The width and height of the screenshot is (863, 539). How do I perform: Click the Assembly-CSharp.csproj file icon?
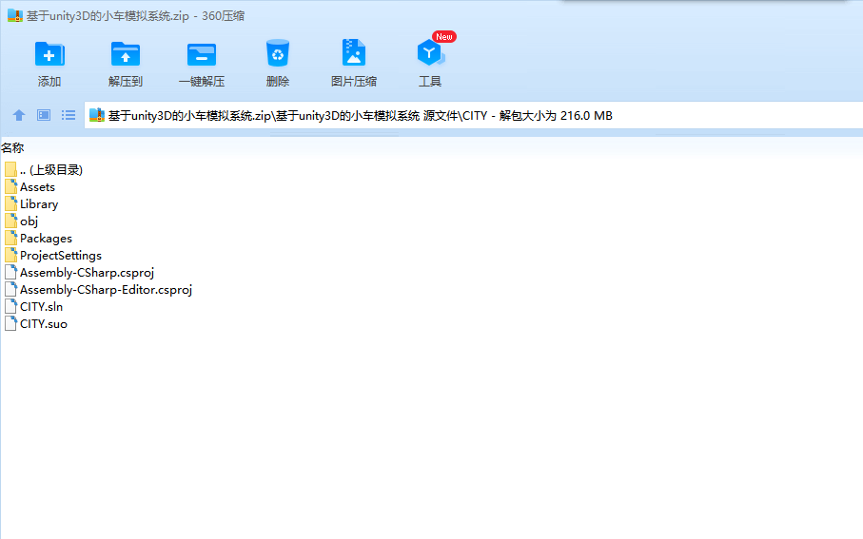point(11,272)
